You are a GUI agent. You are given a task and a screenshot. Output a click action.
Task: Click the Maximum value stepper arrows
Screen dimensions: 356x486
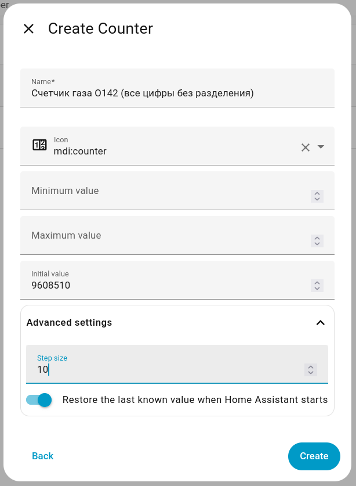317,241
